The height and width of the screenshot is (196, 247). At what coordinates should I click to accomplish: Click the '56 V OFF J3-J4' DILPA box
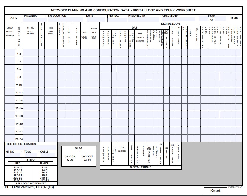[x=87, y=158]
